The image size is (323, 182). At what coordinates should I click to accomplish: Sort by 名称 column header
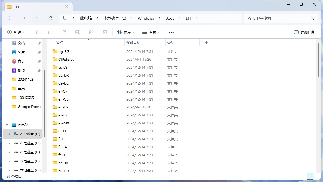[x=85, y=43]
